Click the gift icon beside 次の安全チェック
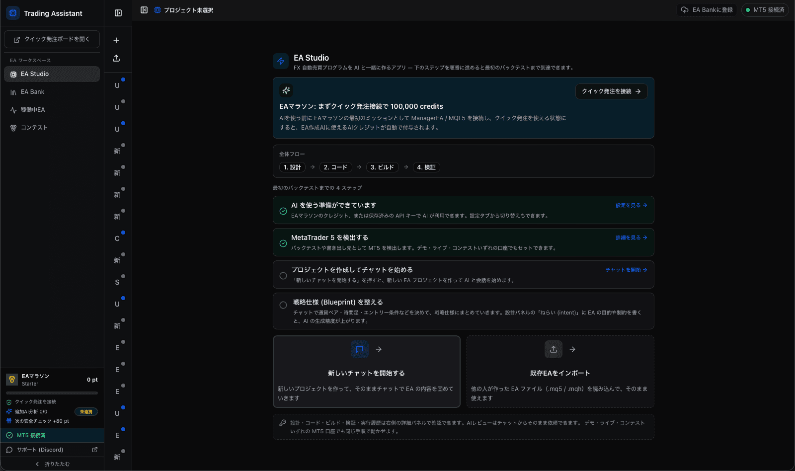795x471 pixels. tap(9, 421)
